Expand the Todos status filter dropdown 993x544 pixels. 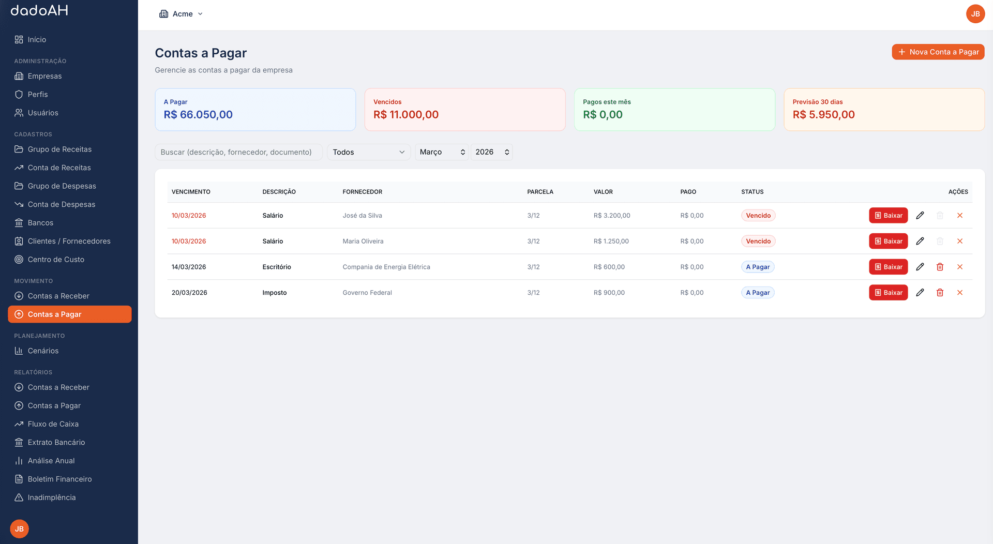pyautogui.click(x=368, y=152)
